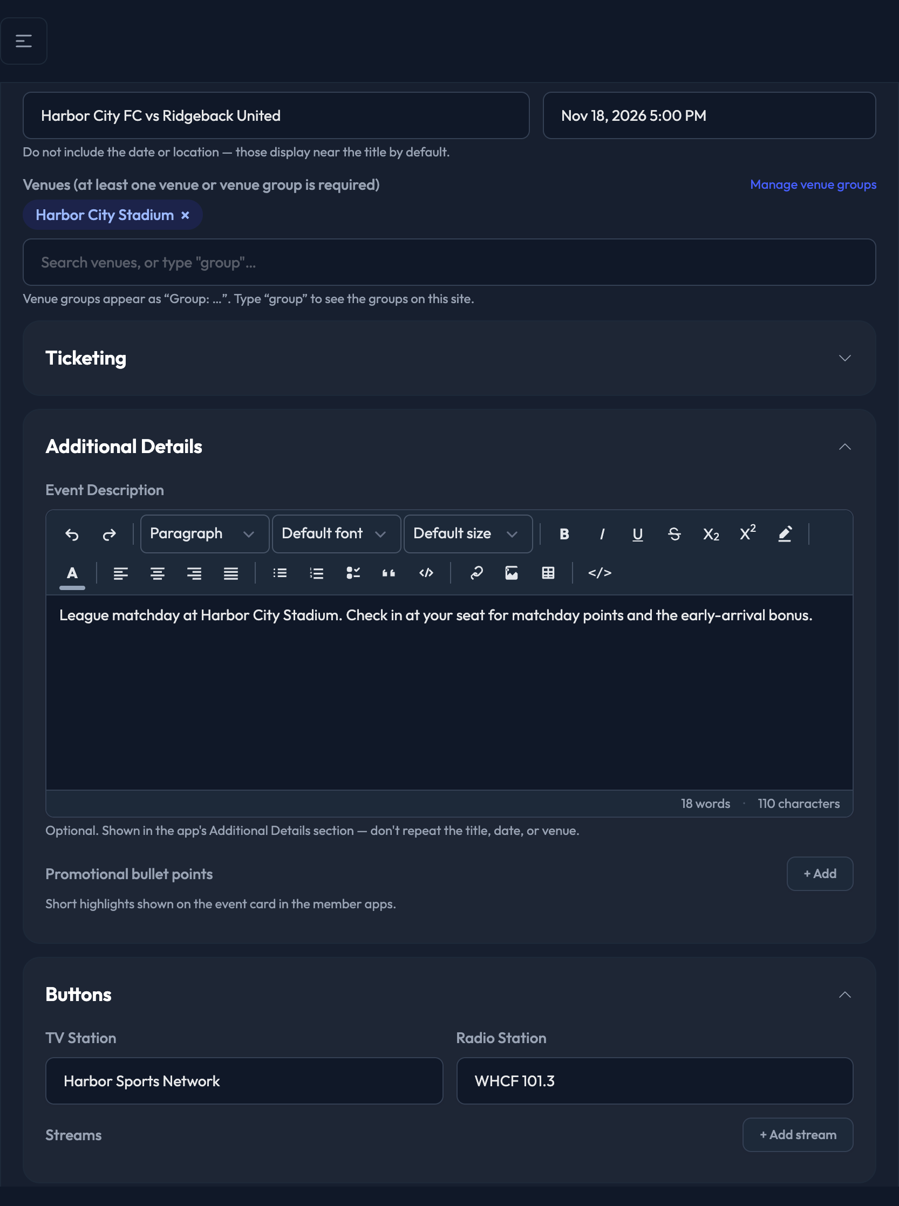Insert a link with the chain icon
Viewport: 899px width, 1206px height.
click(476, 573)
